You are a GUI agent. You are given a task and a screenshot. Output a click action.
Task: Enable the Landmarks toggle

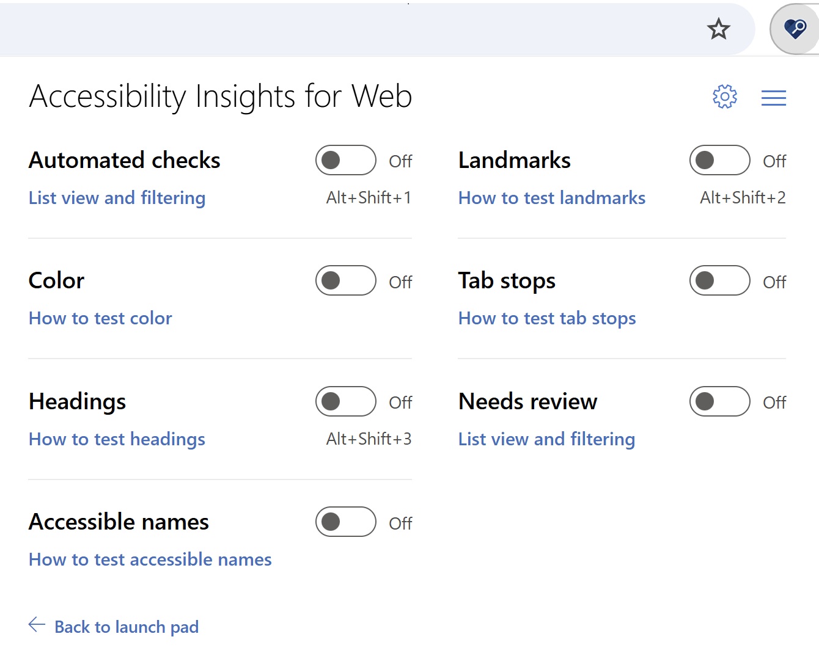tap(720, 160)
